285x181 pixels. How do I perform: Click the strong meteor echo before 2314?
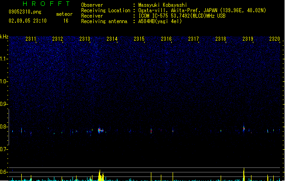coord(101,130)
